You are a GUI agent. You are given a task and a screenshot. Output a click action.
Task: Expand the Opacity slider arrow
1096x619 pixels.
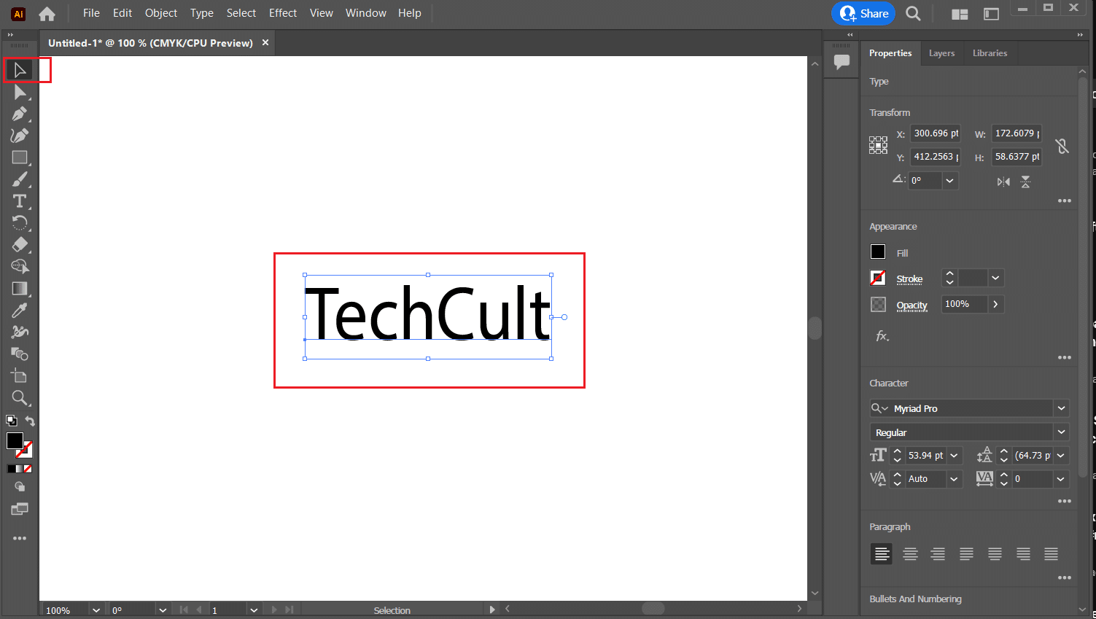pos(995,304)
